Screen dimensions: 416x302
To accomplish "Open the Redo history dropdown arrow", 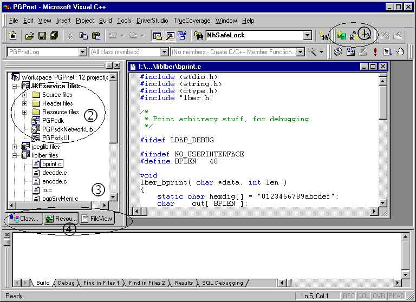I will (142, 36).
